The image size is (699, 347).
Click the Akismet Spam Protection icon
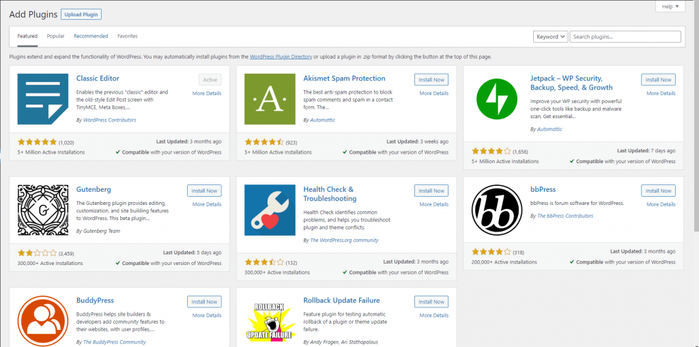point(270,99)
